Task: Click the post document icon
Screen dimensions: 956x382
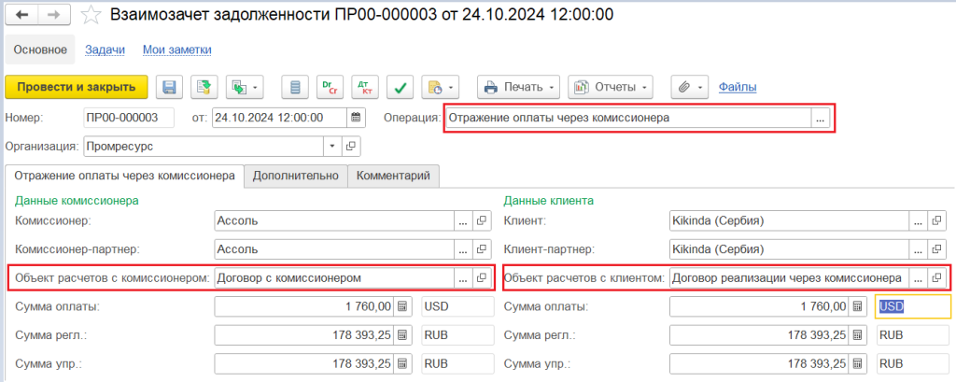Action: [x=204, y=87]
